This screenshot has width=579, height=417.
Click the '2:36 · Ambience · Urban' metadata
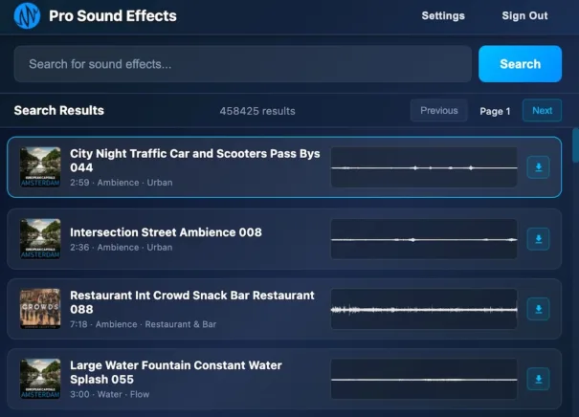122,248
